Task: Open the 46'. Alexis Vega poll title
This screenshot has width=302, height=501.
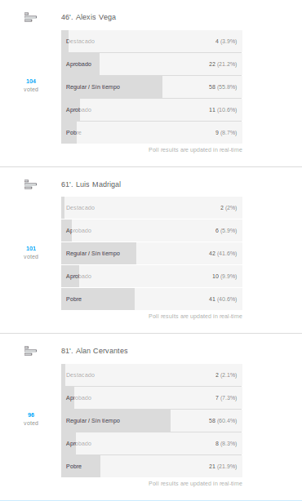Action: click(x=88, y=17)
